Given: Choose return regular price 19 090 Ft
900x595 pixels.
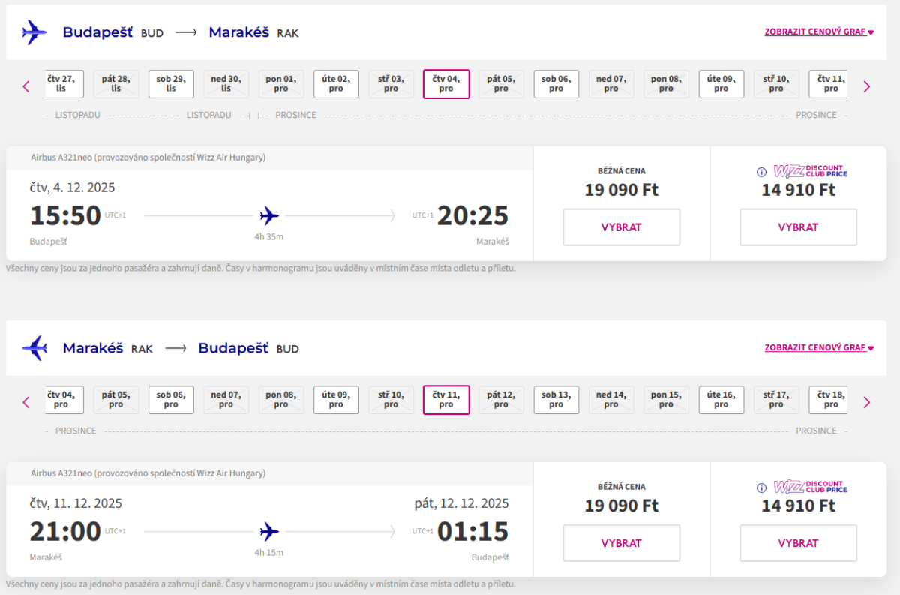Looking at the screenshot, I should [621, 543].
